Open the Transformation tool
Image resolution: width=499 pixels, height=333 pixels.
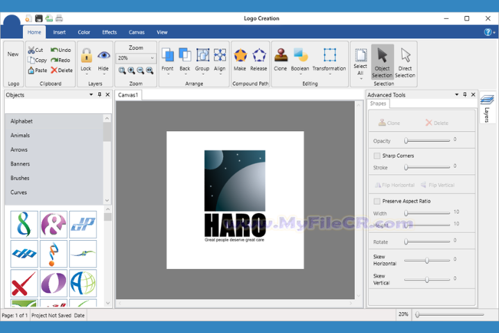tap(329, 60)
